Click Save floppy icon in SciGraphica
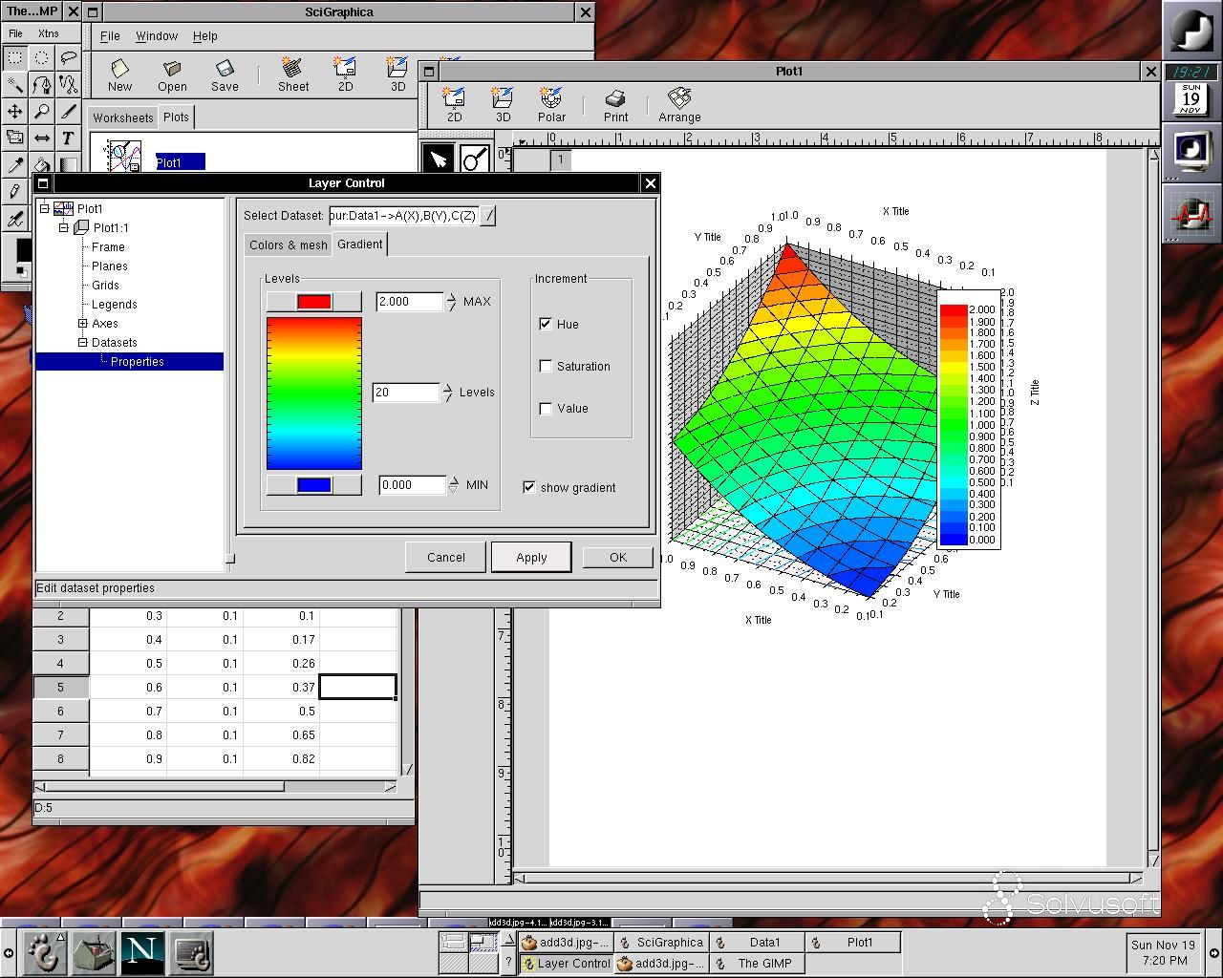The width and height of the screenshot is (1223, 978). click(x=225, y=74)
